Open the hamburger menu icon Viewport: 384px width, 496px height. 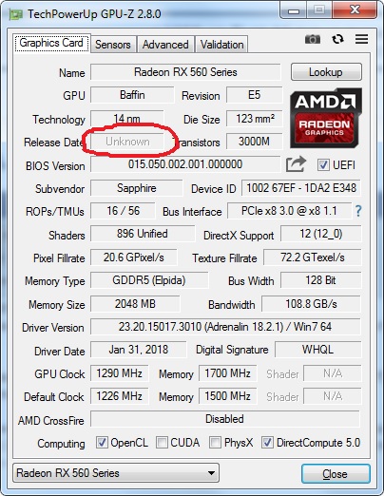tap(361, 39)
